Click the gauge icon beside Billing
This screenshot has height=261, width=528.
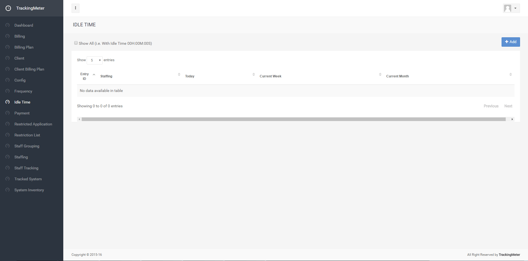click(x=8, y=36)
